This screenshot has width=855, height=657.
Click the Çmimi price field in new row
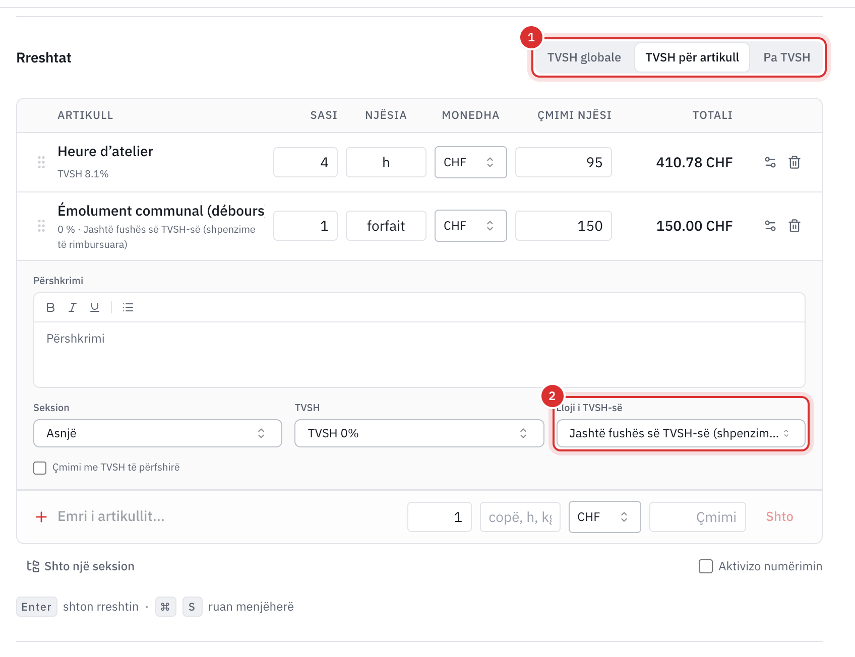(698, 517)
